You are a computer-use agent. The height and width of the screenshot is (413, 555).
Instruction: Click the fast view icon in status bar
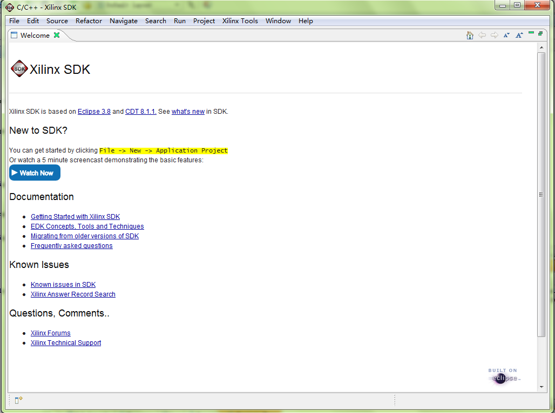click(x=18, y=400)
